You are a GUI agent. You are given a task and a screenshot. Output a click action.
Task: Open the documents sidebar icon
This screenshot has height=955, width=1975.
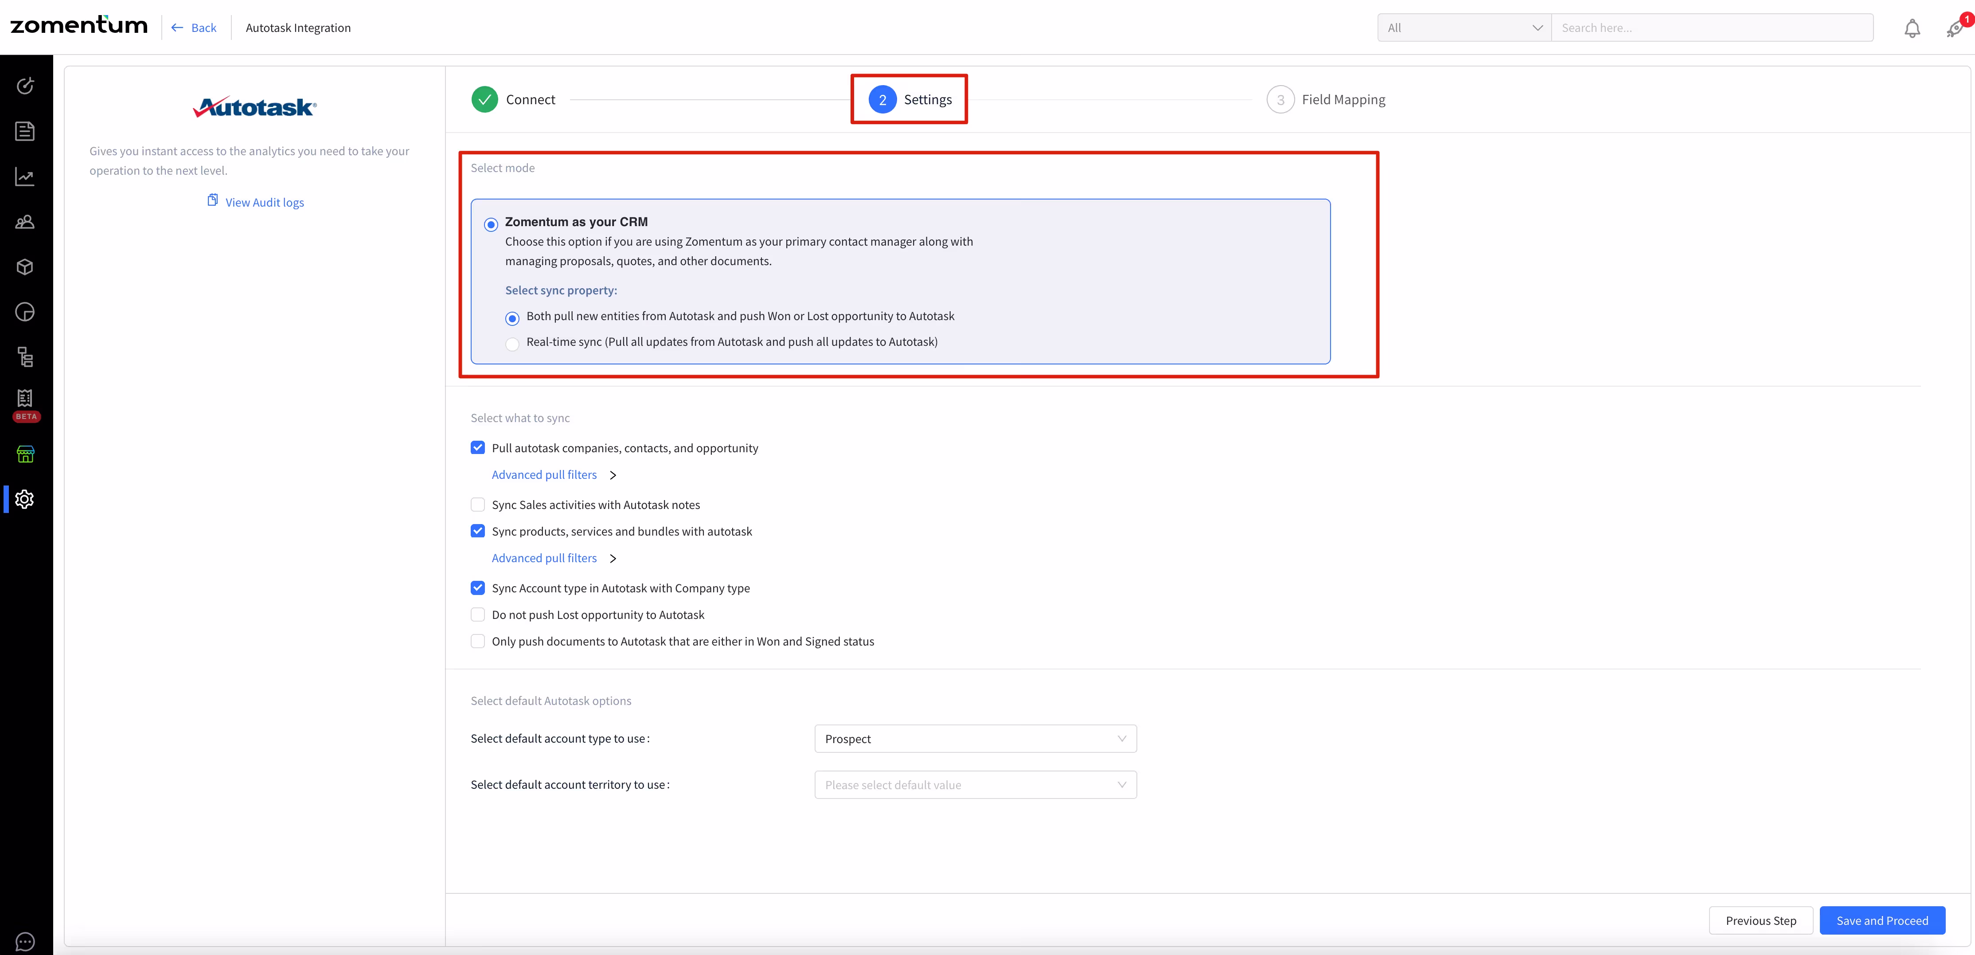tap(24, 131)
